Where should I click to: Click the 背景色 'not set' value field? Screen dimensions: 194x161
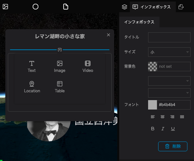[174, 67]
